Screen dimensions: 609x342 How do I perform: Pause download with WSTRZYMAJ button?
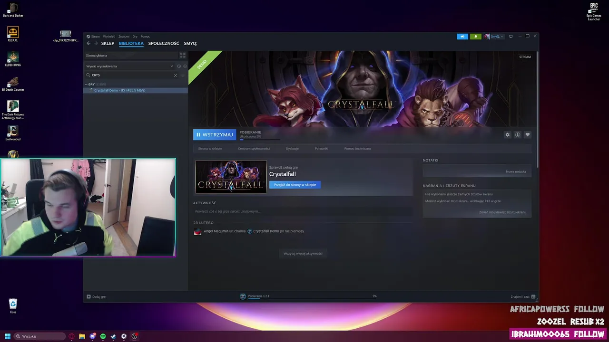(215, 135)
